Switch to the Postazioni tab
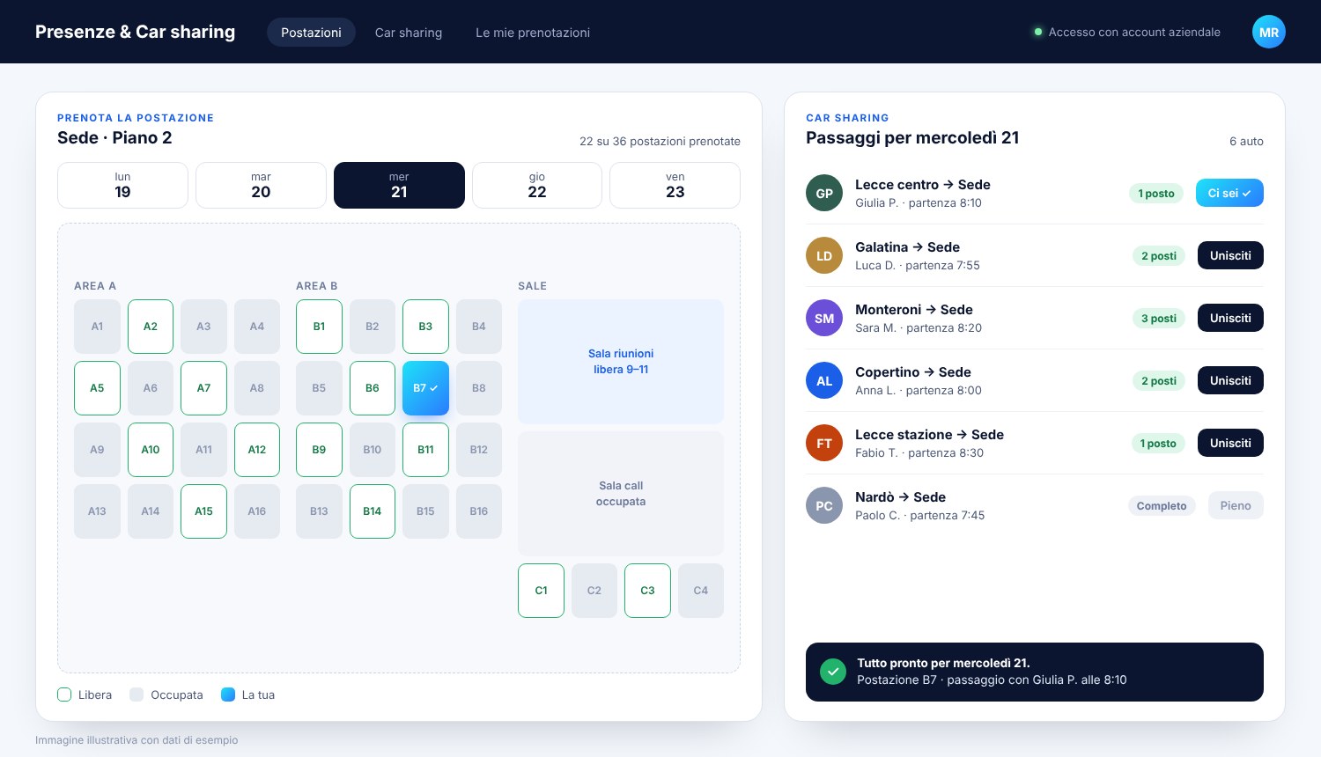1321x757 pixels. click(x=311, y=32)
